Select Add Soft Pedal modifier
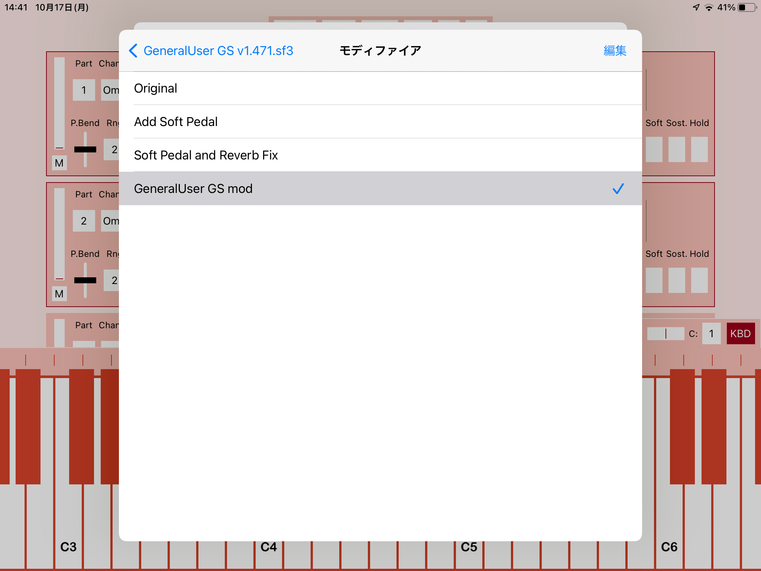Image resolution: width=761 pixels, height=571 pixels. 380,122
